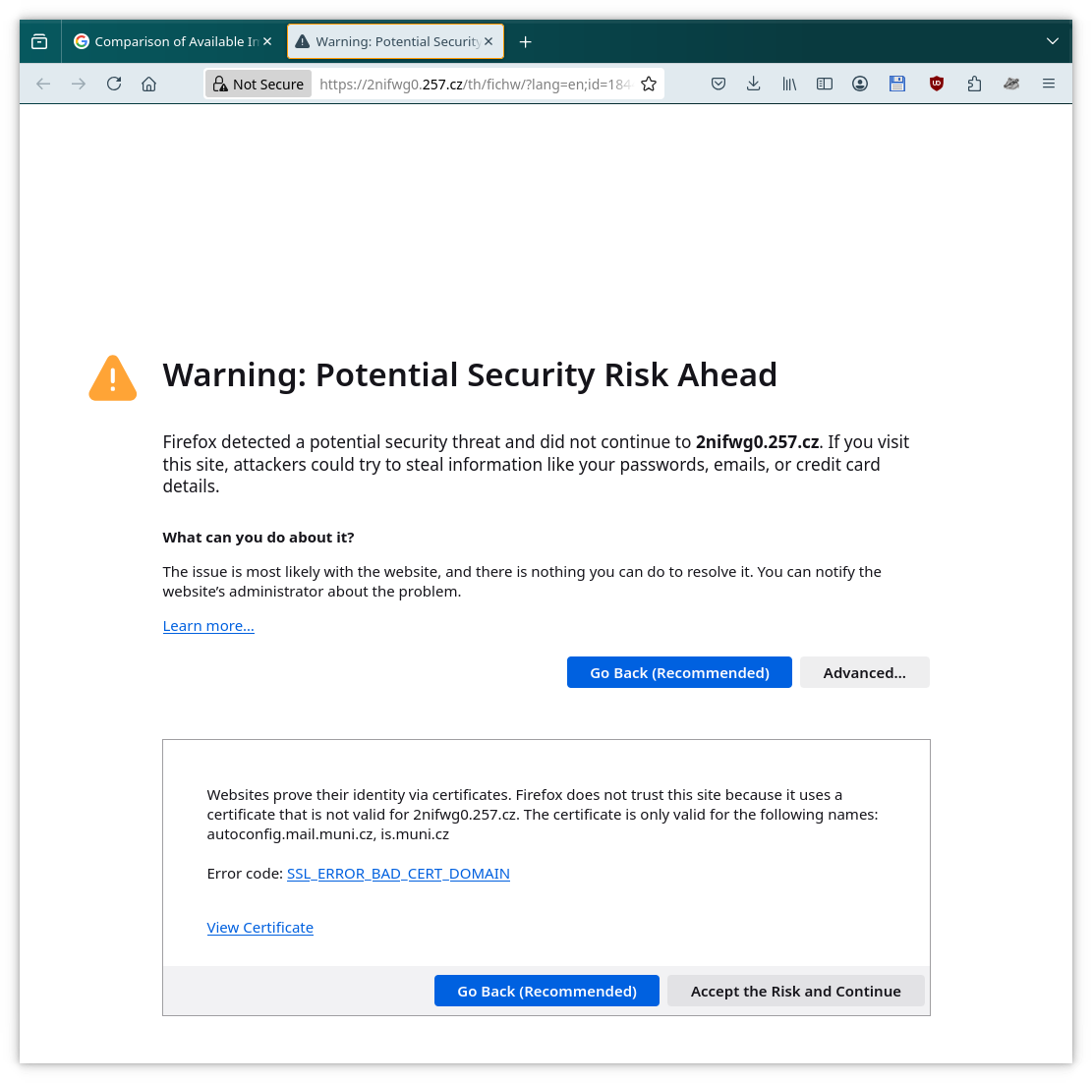Click the floppy disk save extension icon

point(897,85)
